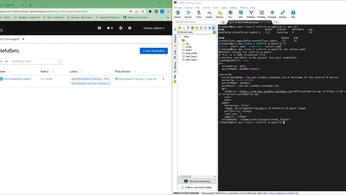The height and width of the screenshot is (195, 346).
Task: Open the OpenShift help icon
Action: (x=130, y=28)
